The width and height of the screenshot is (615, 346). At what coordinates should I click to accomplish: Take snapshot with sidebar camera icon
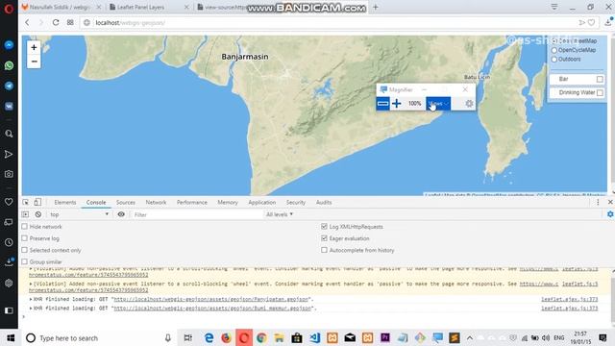pos(9,174)
